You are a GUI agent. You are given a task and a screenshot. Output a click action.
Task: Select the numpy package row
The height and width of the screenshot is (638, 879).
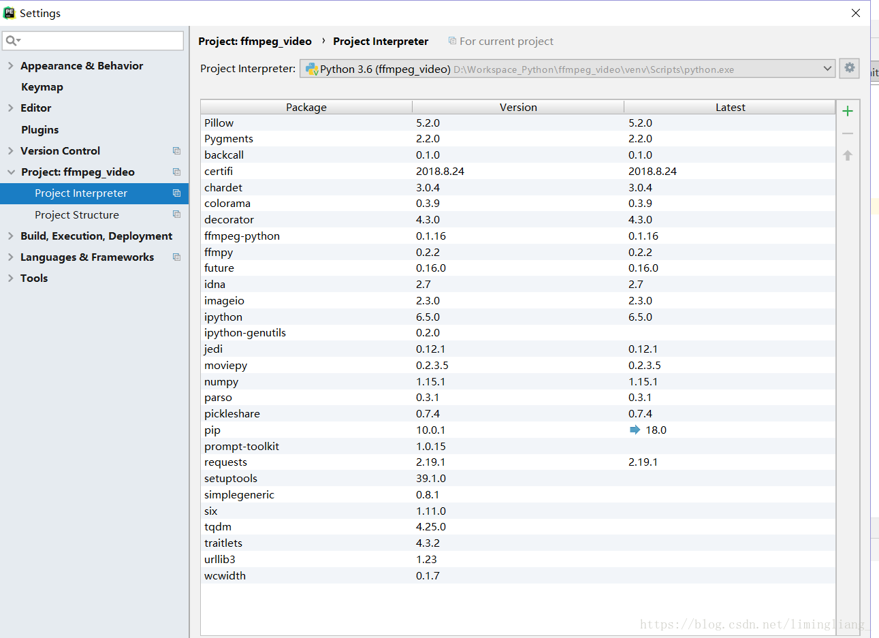pyautogui.click(x=518, y=382)
